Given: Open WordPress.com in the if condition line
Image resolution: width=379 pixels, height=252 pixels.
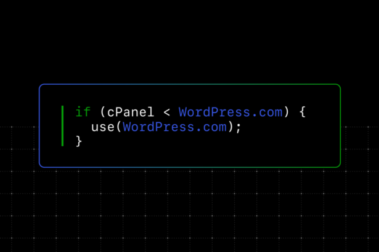Looking at the screenshot, I should (x=230, y=112).
